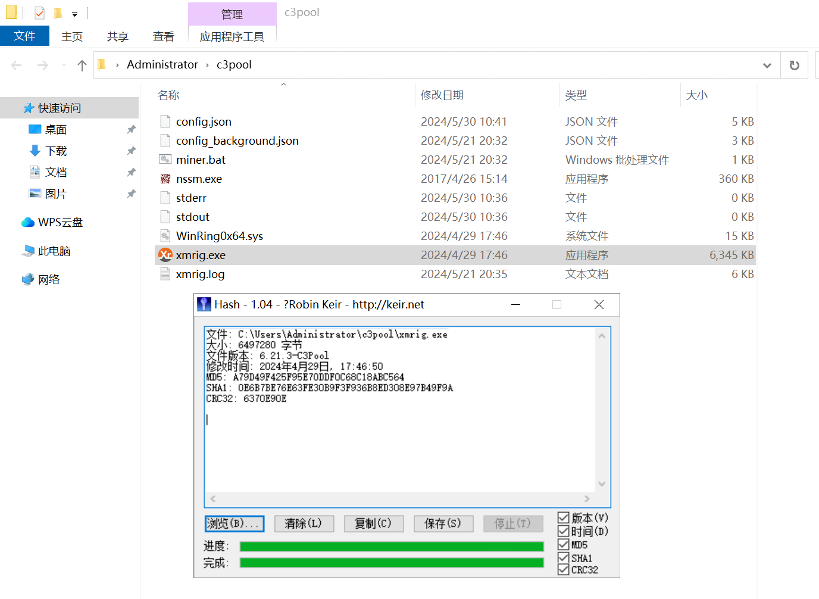Go back with the left arrow
The height and width of the screenshot is (599, 819).
tap(16, 65)
